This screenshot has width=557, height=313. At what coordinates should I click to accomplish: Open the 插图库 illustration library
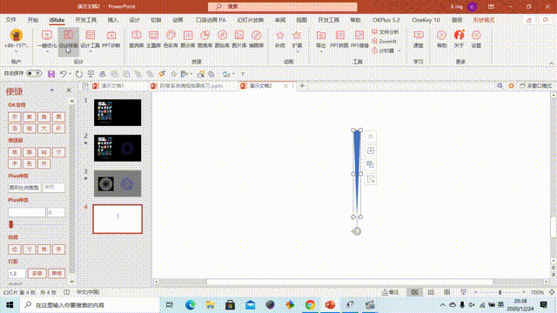[256, 38]
